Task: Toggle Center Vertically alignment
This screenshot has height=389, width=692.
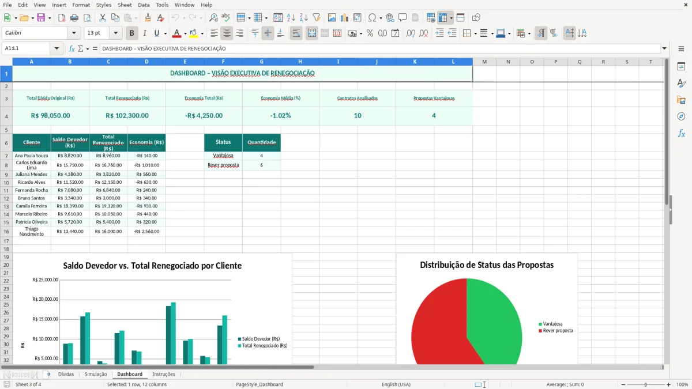Action: (x=268, y=33)
